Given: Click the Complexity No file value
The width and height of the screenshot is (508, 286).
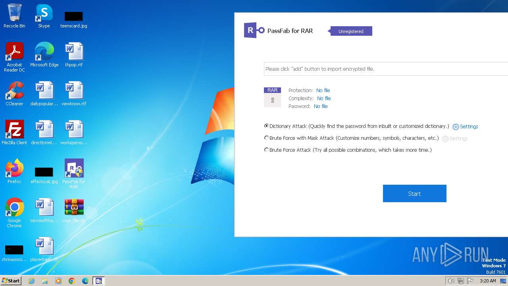Looking at the screenshot, I should 324,98.
